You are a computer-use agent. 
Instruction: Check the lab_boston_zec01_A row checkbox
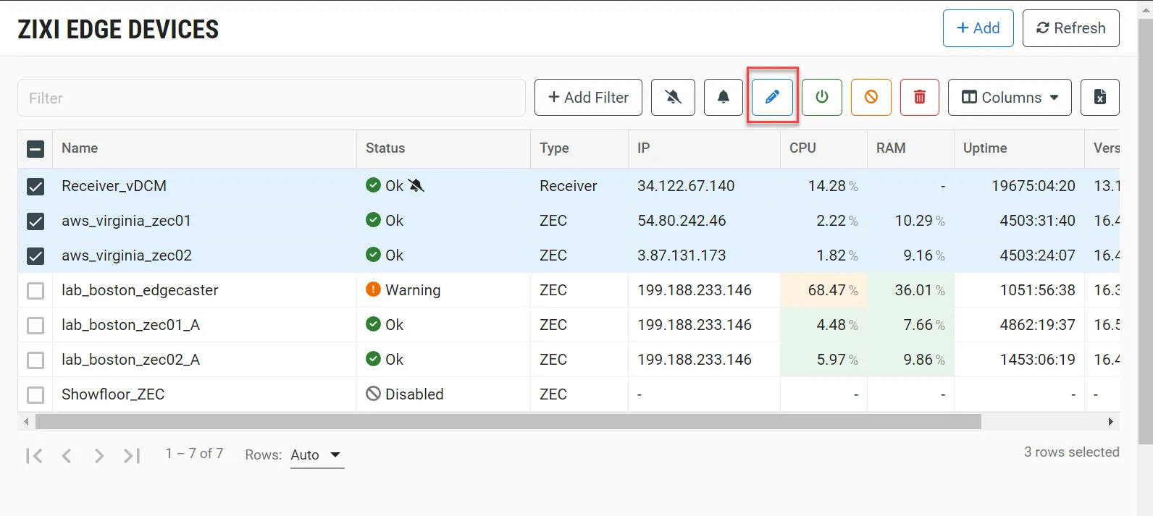[x=35, y=326]
